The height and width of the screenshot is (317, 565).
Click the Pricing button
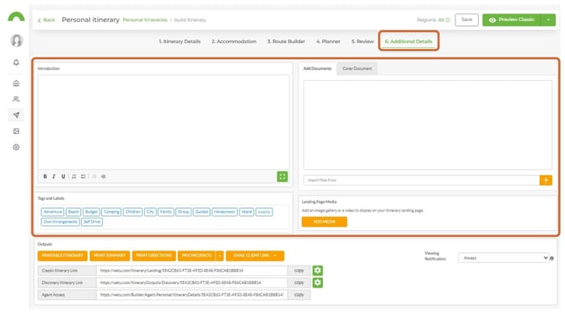coord(196,255)
